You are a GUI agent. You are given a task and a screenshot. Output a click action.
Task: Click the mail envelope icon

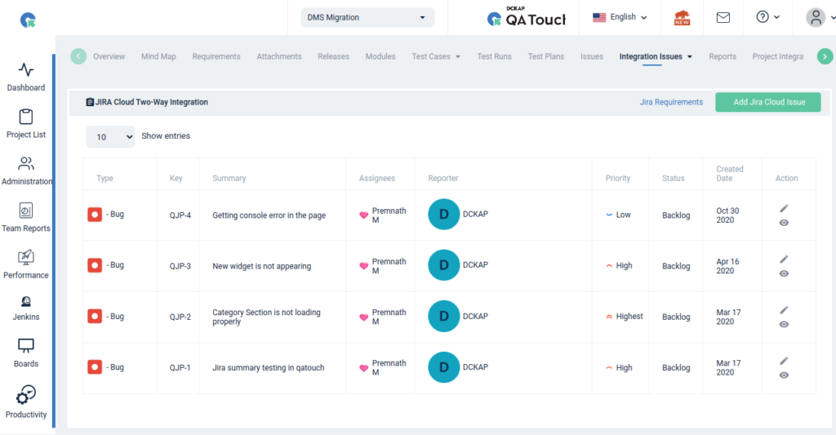[723, 17]
